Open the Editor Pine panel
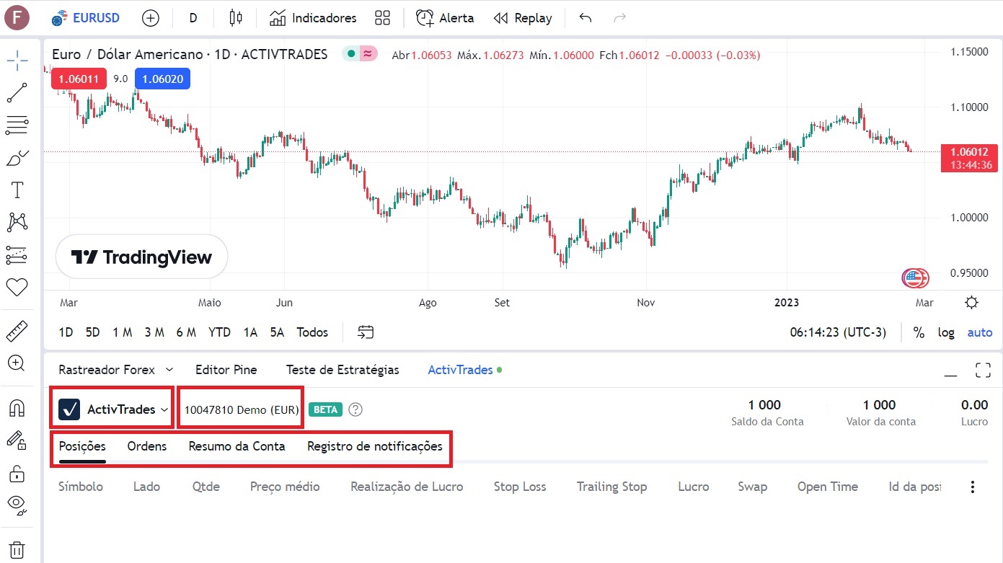 coord(226,369)
